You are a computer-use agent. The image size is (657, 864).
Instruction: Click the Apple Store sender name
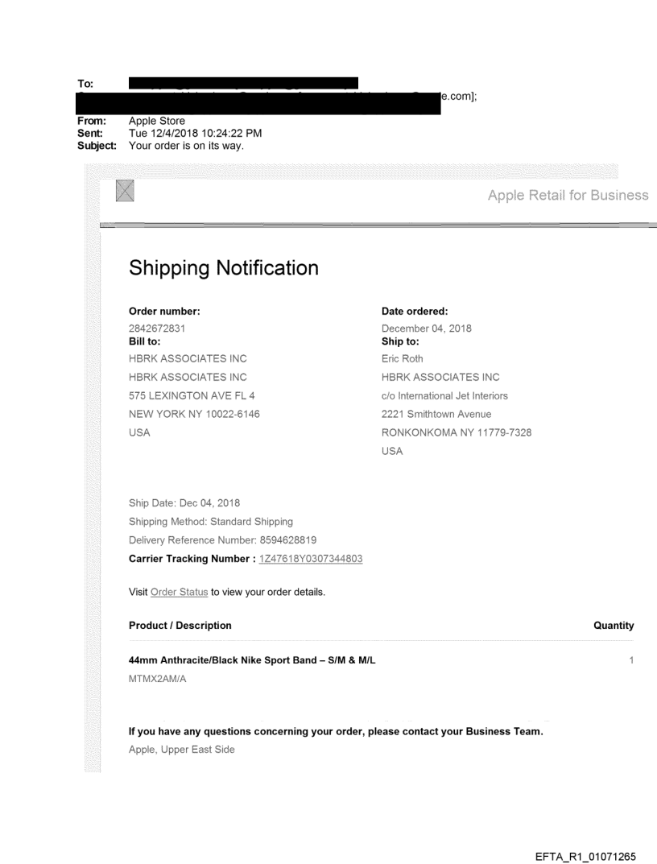[155, 122]
